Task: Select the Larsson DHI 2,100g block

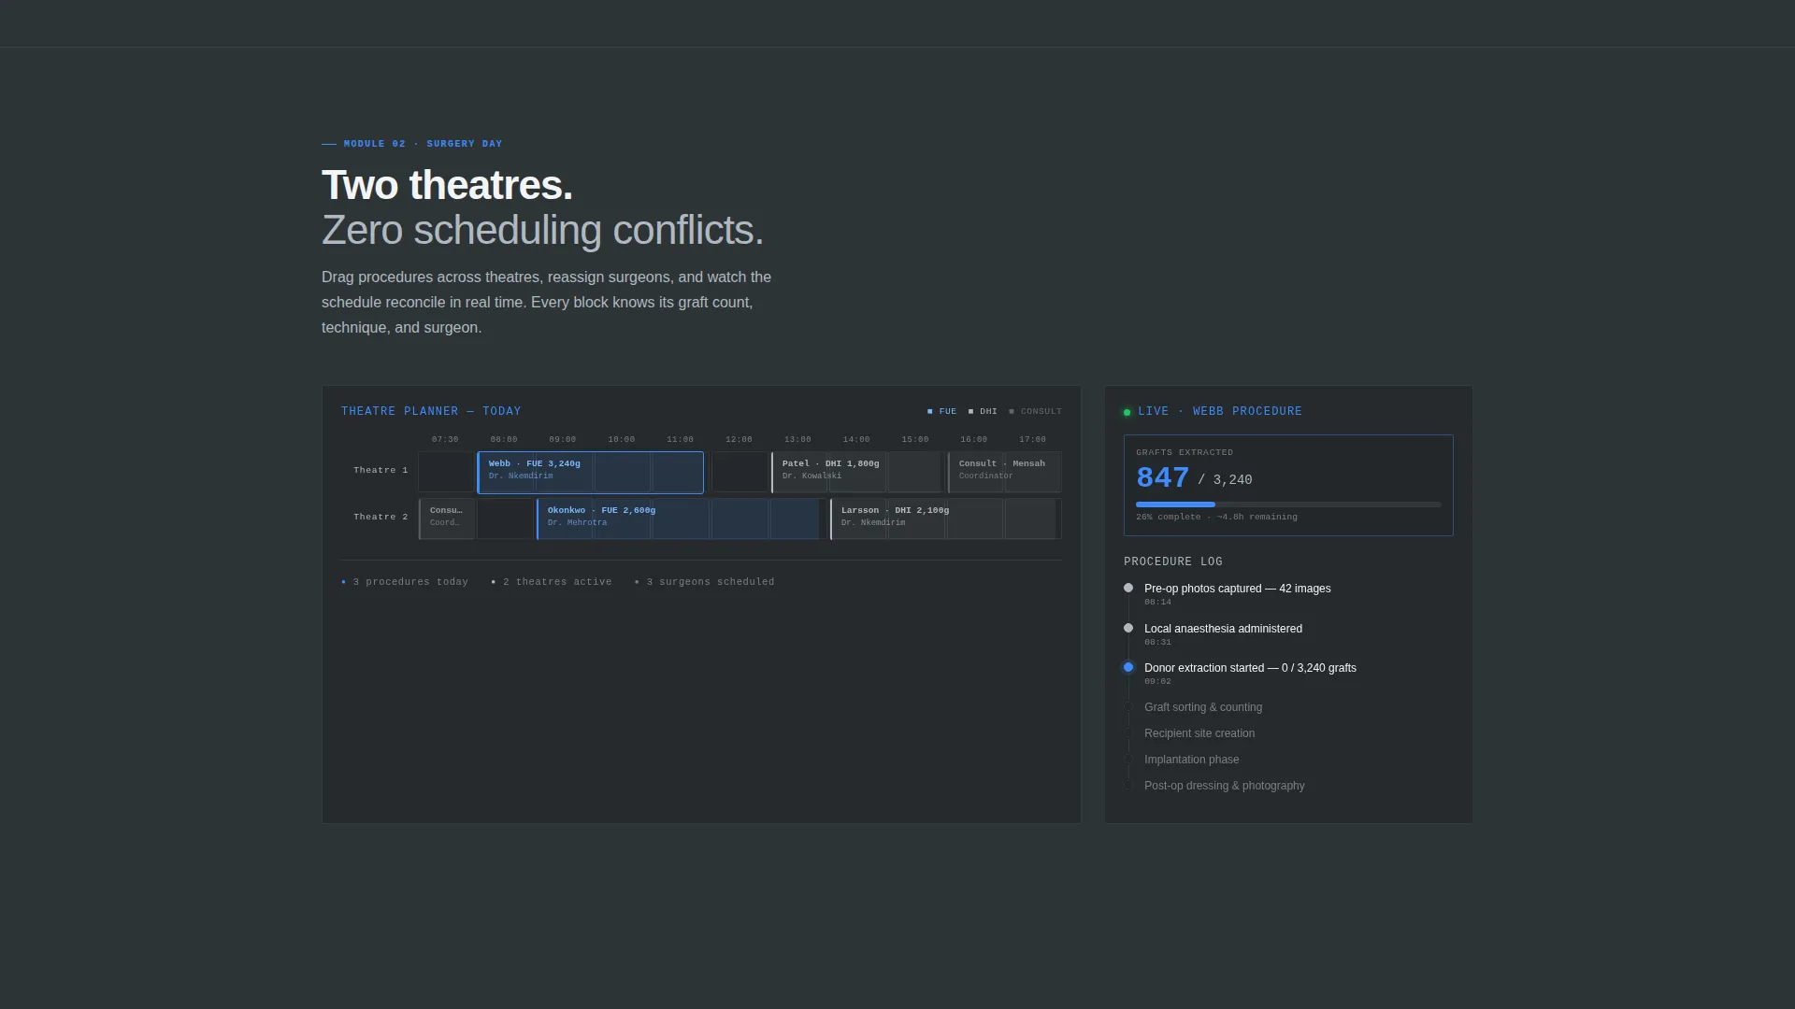Action: 942,519
